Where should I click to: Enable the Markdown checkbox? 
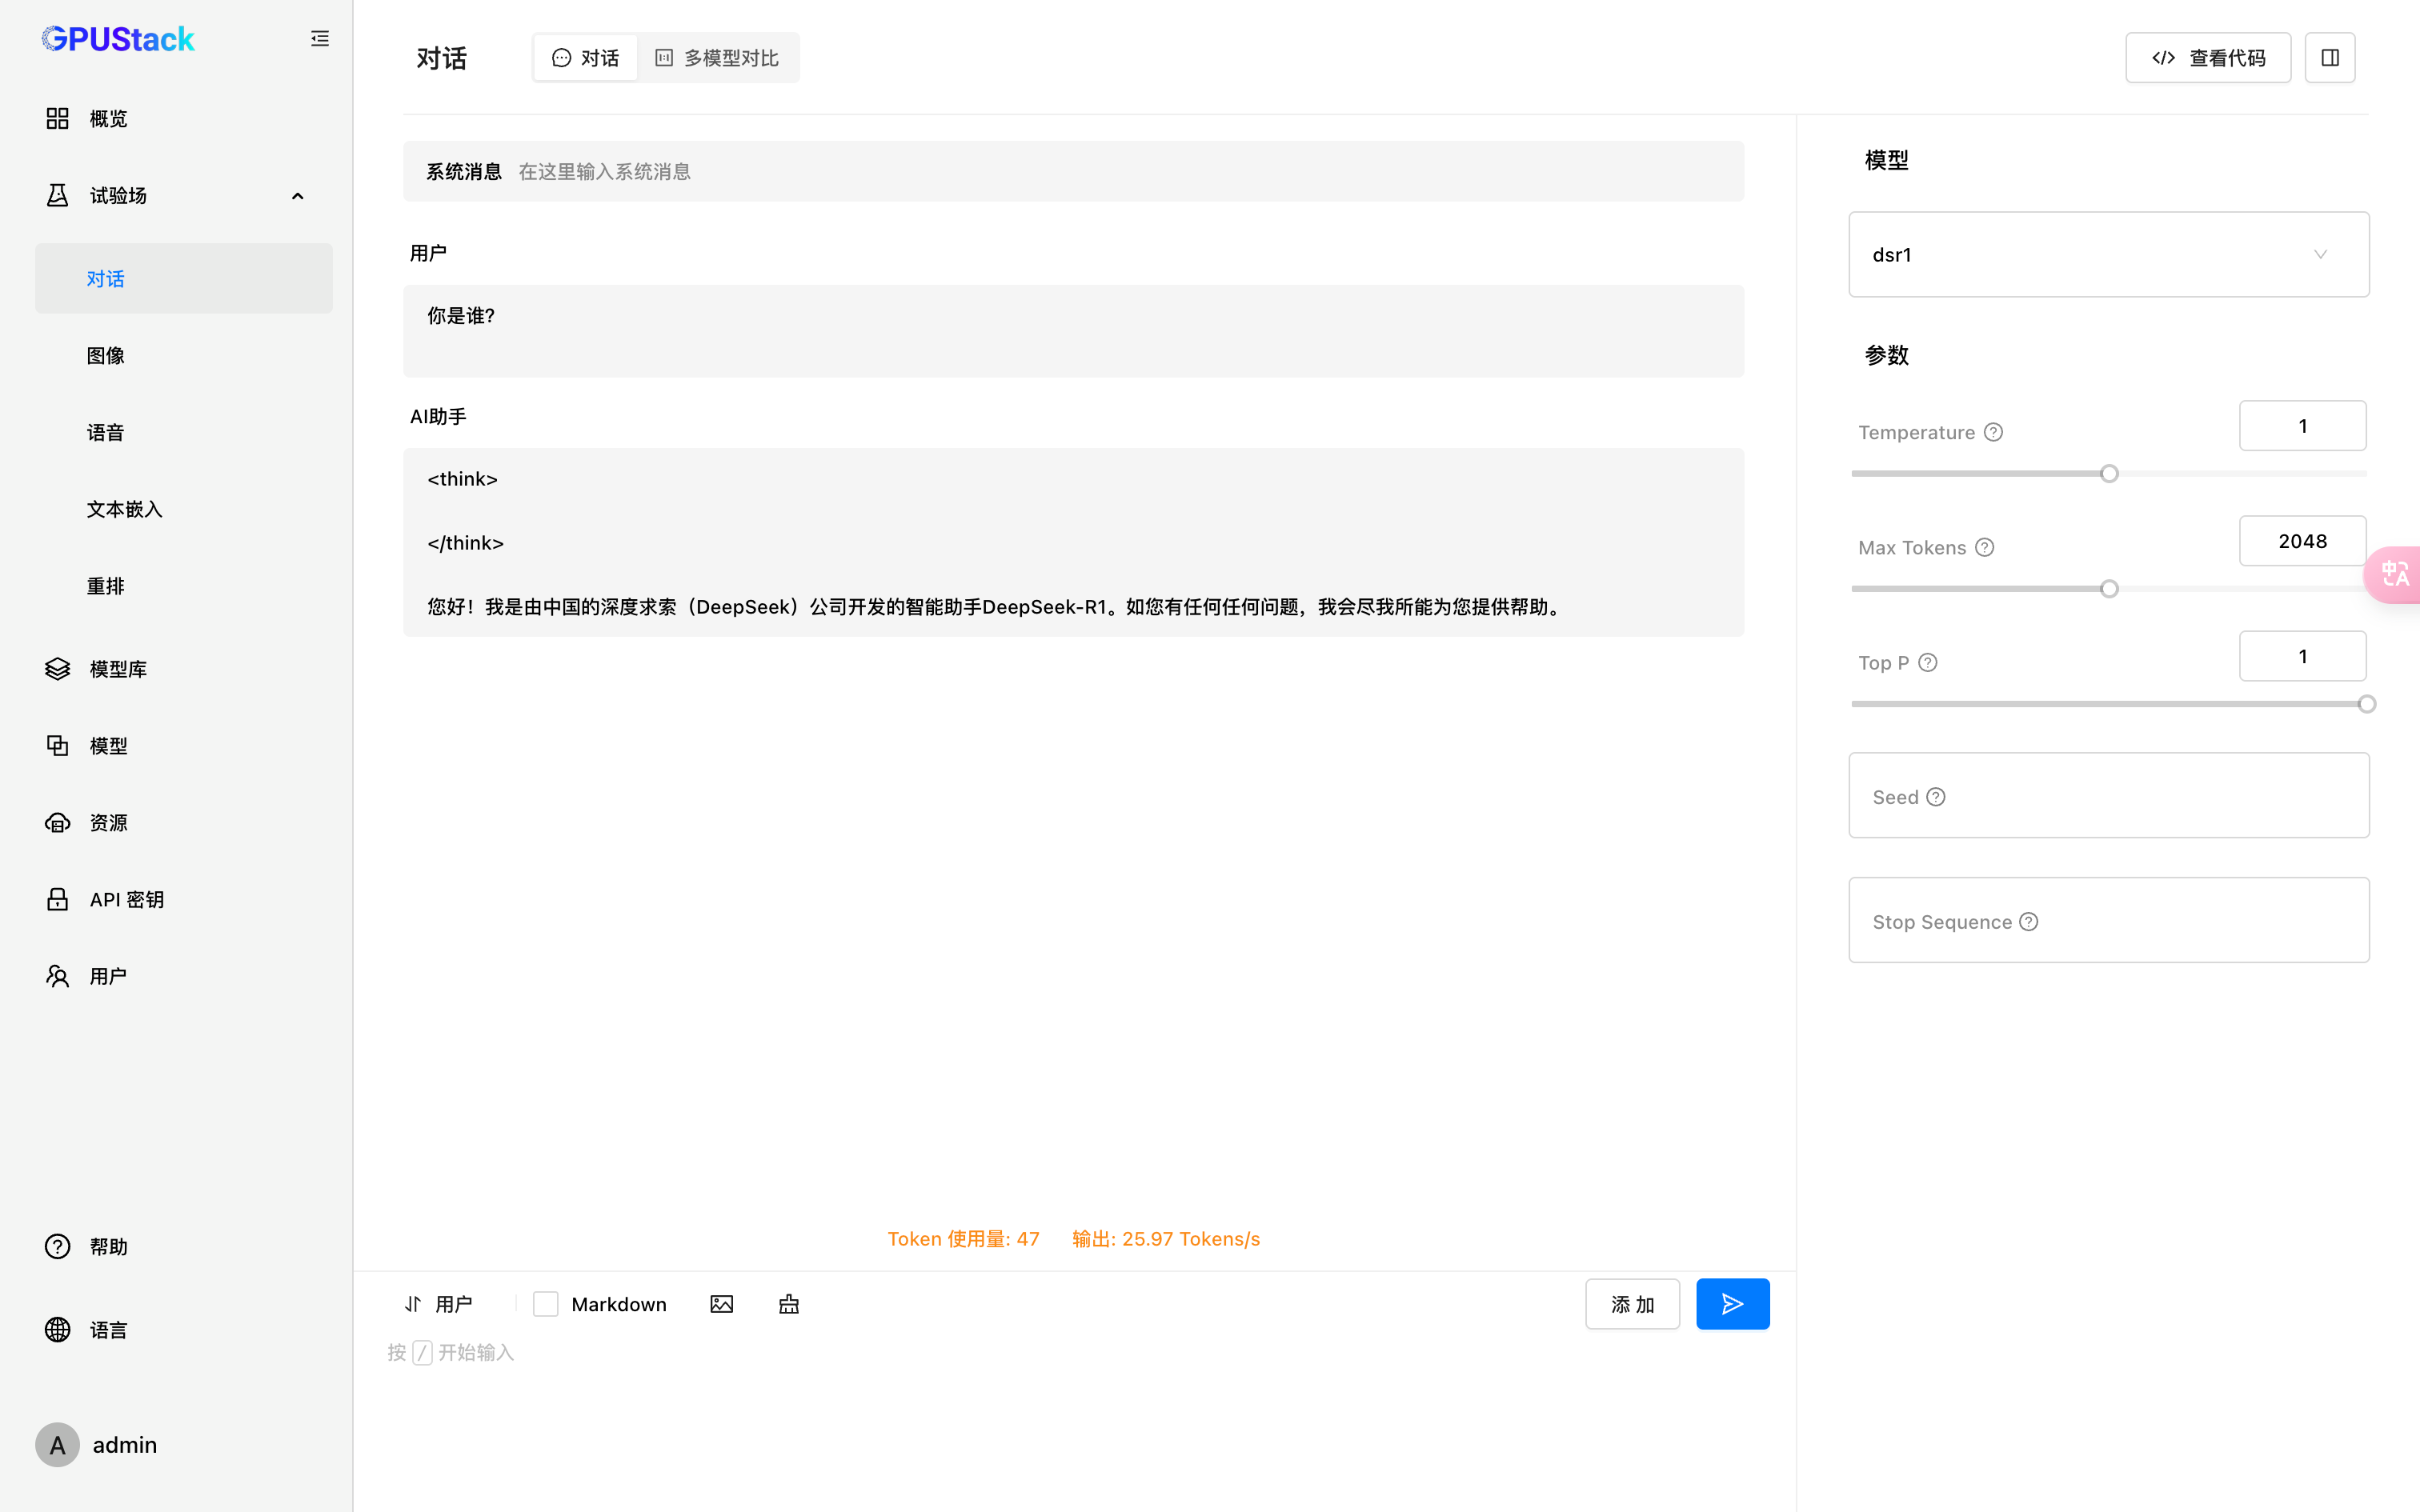pyautogui.click(x=545, y=1304)
